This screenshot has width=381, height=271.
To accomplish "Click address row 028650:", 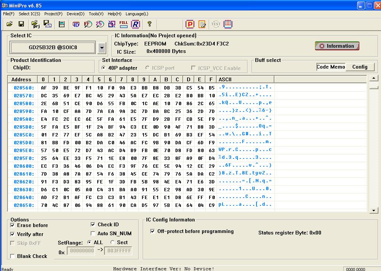I will point(24,205).
